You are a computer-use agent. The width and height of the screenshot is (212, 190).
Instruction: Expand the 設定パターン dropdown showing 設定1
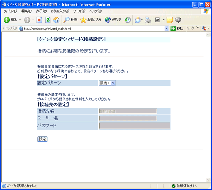pos(107,83)
